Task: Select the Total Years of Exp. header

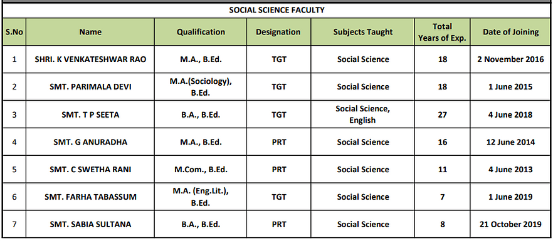Action: 442,32
